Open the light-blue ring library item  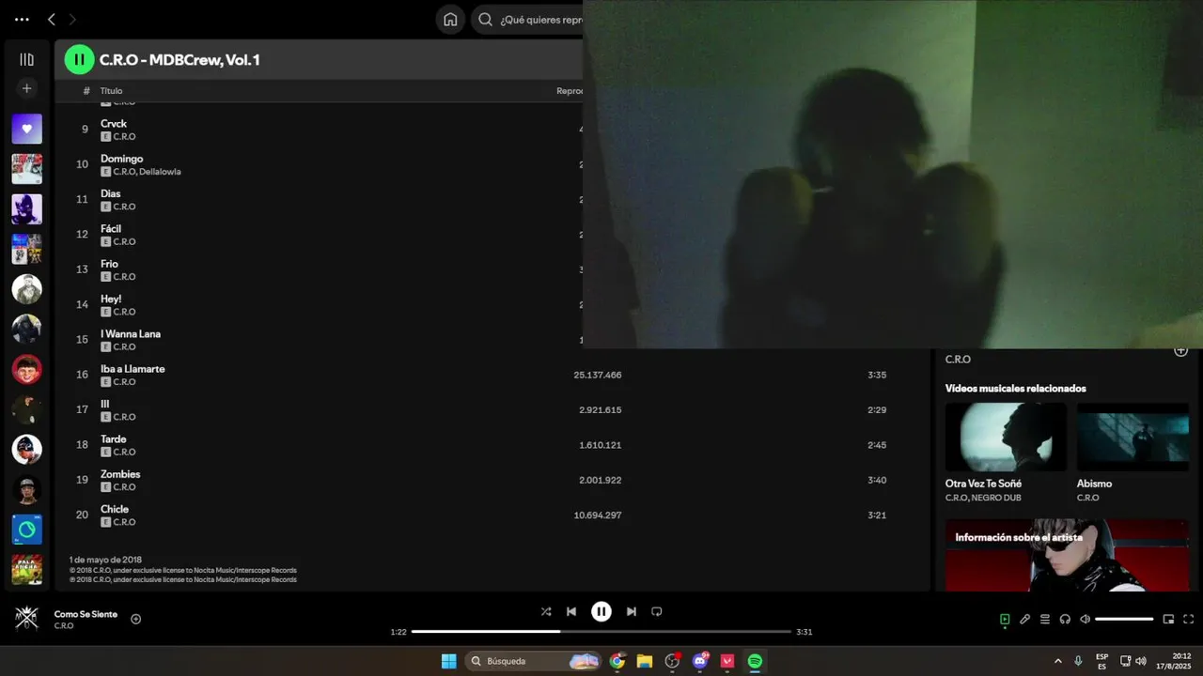coord(26,530)
